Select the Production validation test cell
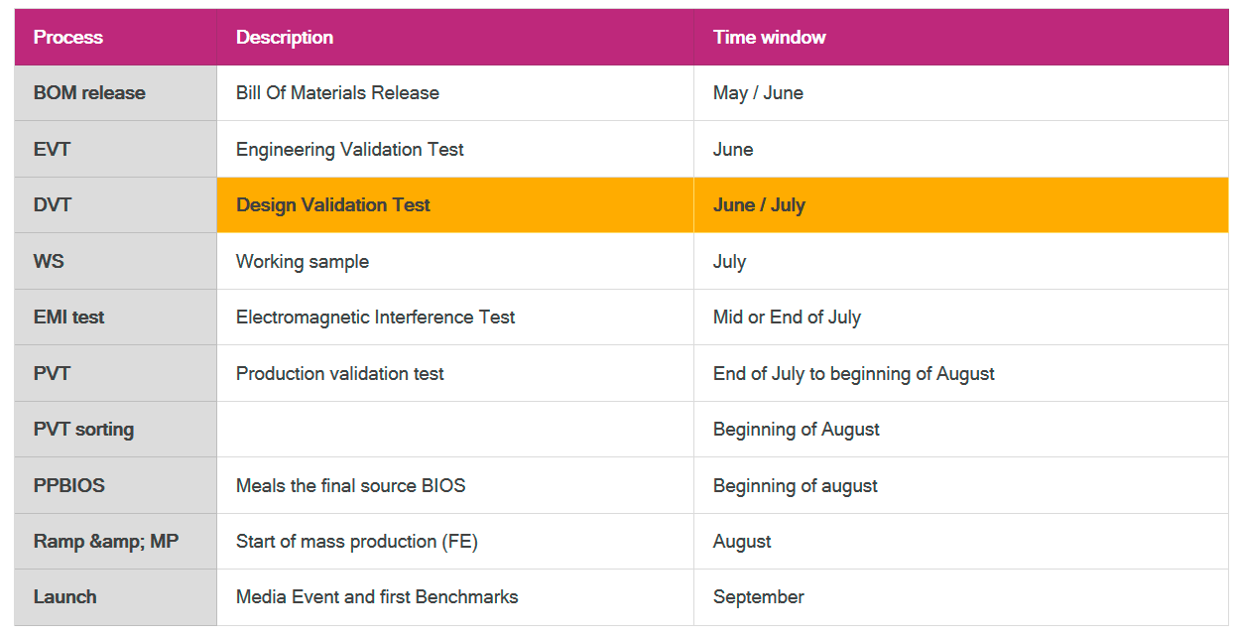 [340, 374]
